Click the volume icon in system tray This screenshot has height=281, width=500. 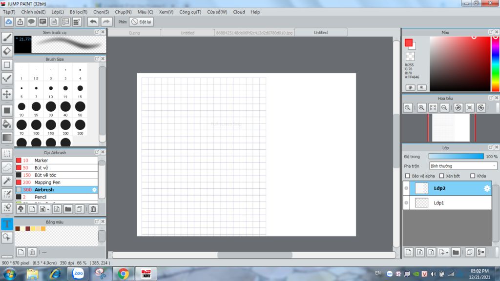[433, 274]
